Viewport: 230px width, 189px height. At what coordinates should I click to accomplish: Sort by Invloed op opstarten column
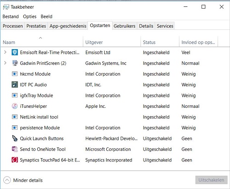tap(199, 42)
